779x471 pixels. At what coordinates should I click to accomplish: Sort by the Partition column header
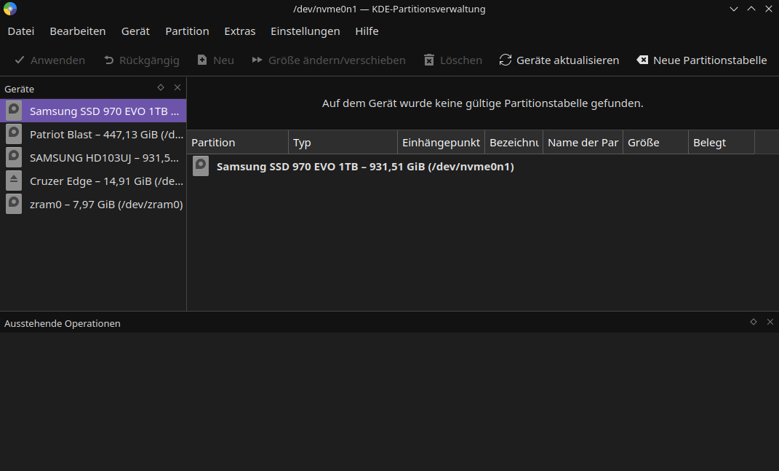pyautogui.click(x=237, y=142)
